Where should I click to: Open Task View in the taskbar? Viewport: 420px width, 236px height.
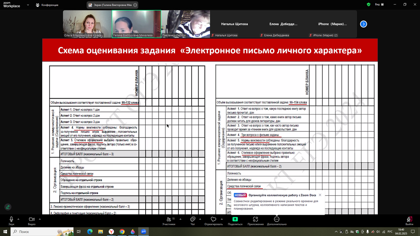(x=79, y=231)
